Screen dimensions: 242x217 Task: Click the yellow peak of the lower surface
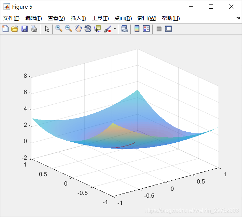point(113,124)
